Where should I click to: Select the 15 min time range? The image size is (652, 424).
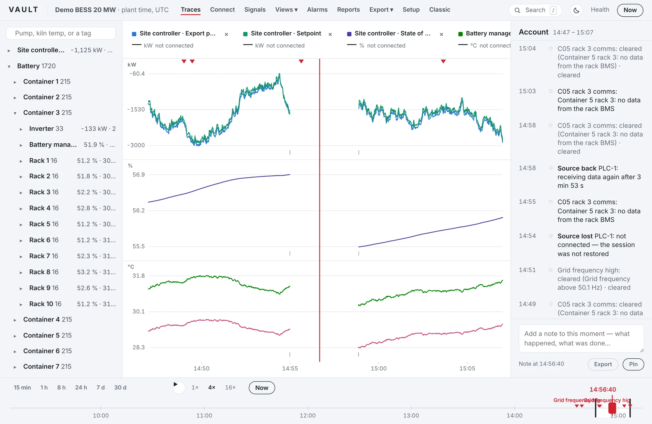pos(22,387)
